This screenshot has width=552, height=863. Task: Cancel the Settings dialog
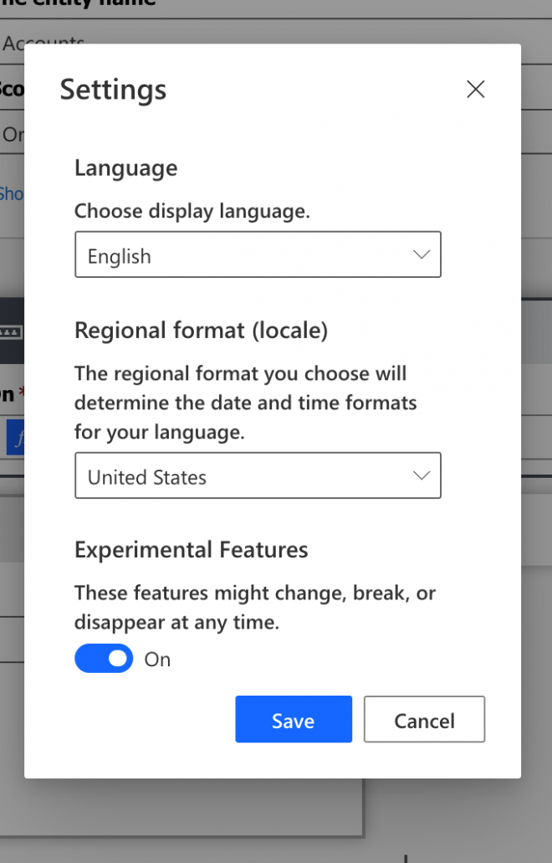click(424, 720)
